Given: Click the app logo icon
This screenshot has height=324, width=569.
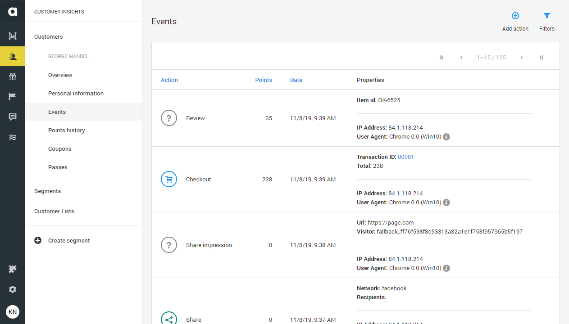Looking at the screenshot, I should point(13,11).
